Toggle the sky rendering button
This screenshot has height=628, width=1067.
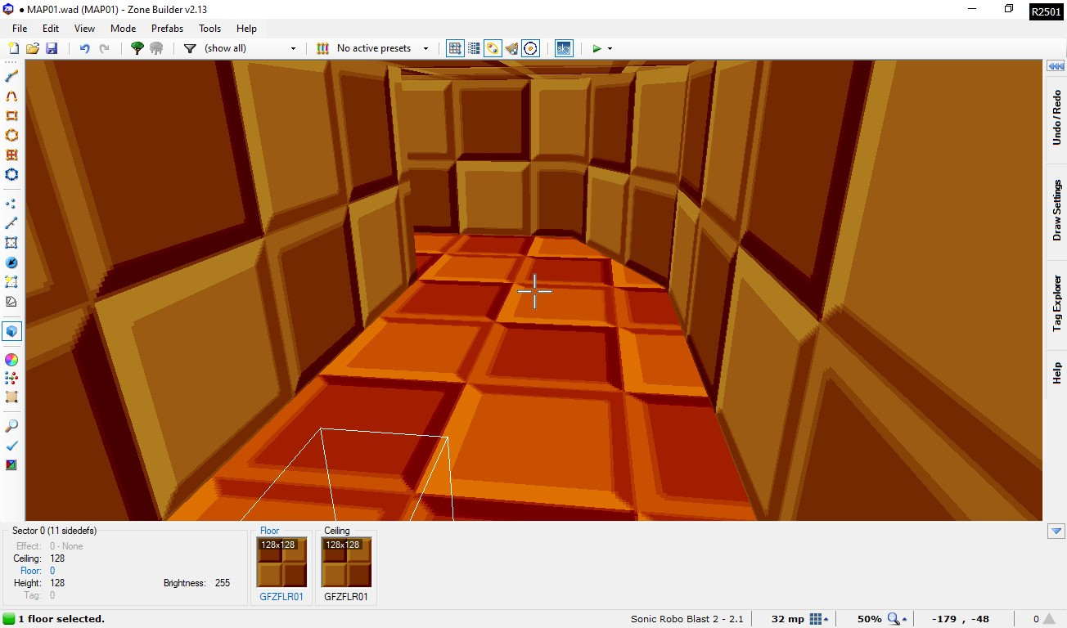[x=563, y=48]
